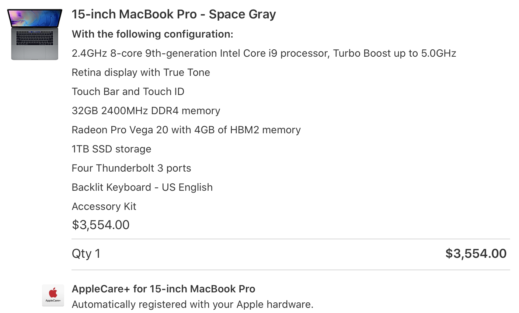The width and height of the screenshot is (519, 313).
Task: Click the divider line below Qty 1
Action: (x=290, y=270)
